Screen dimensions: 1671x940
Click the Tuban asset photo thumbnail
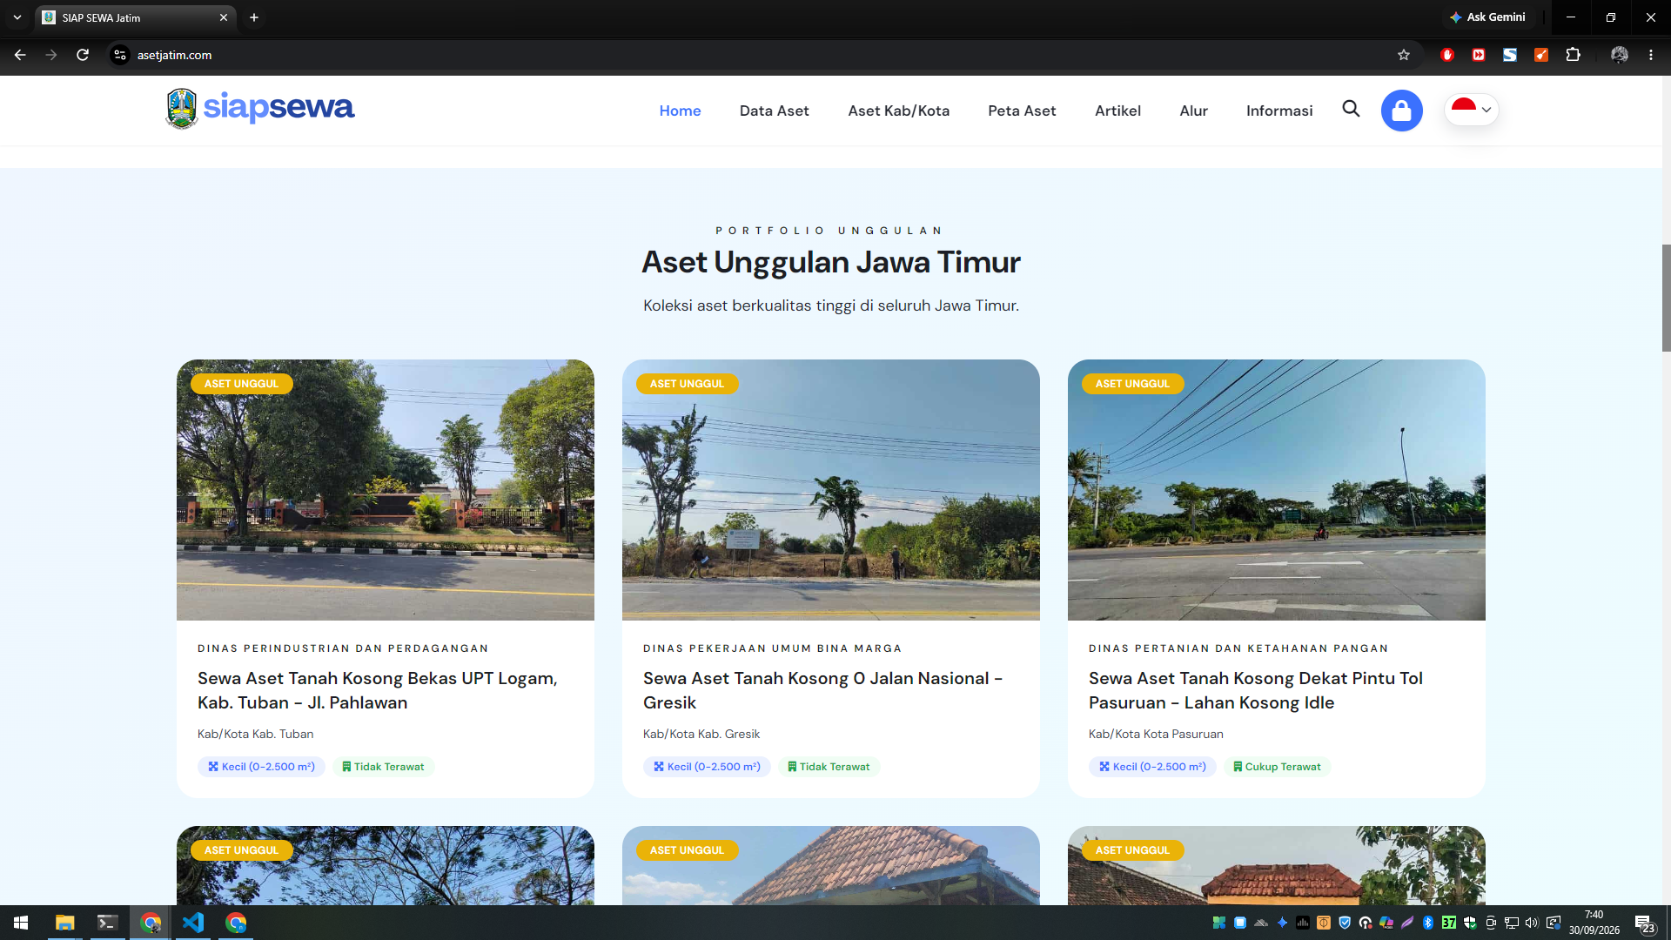[x=386, y=490]
